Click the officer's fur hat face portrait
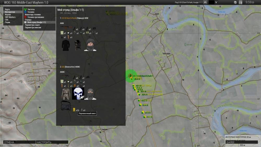261x147 pixels. pos(90,45)
